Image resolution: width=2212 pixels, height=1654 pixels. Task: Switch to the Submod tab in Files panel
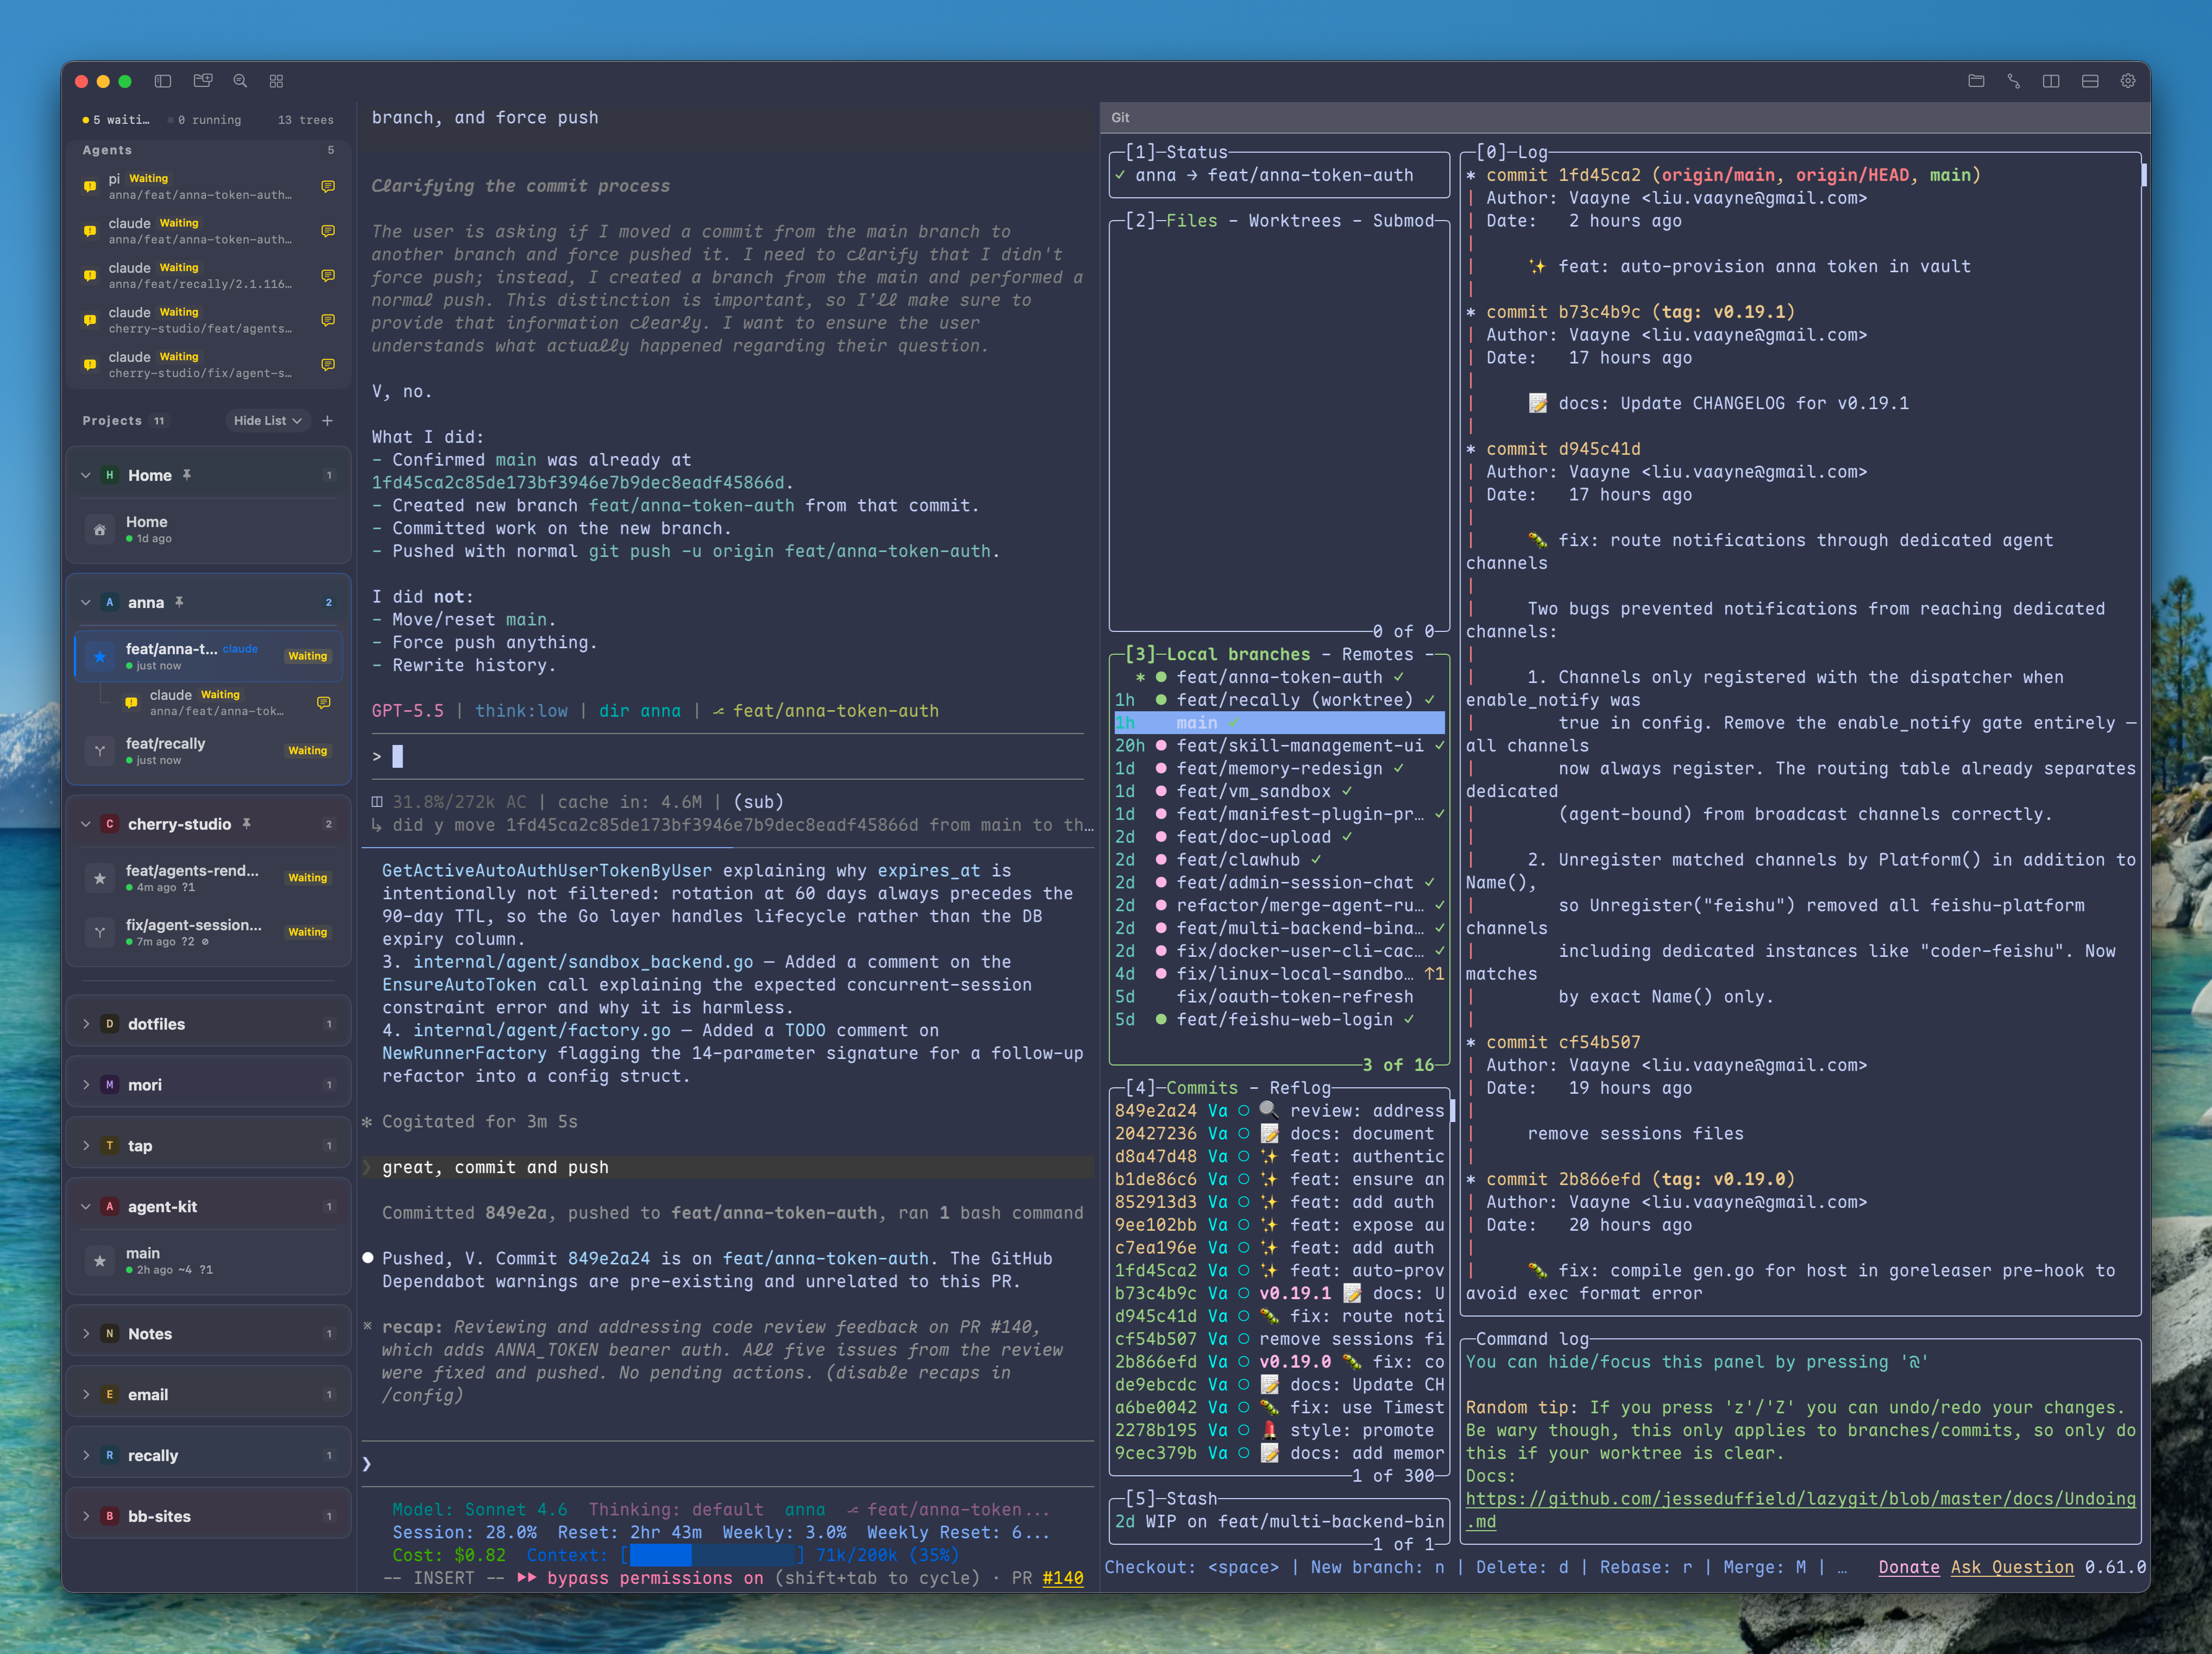pyautogui.click(x=1403, y=221)
